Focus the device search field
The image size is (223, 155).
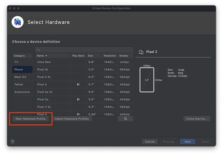pyautogui.click(x=84, y=50)
